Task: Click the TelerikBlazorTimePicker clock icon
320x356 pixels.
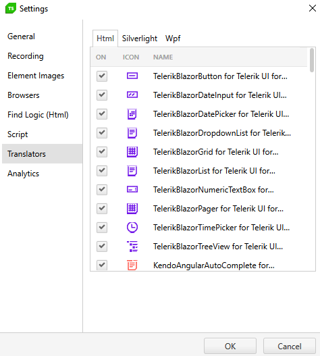Action: point(132,227)
